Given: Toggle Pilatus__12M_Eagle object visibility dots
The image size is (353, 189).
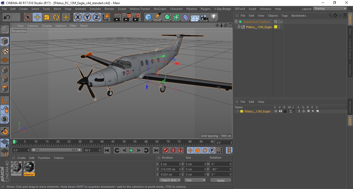Looking at the screenshot, I should (279, 27).
